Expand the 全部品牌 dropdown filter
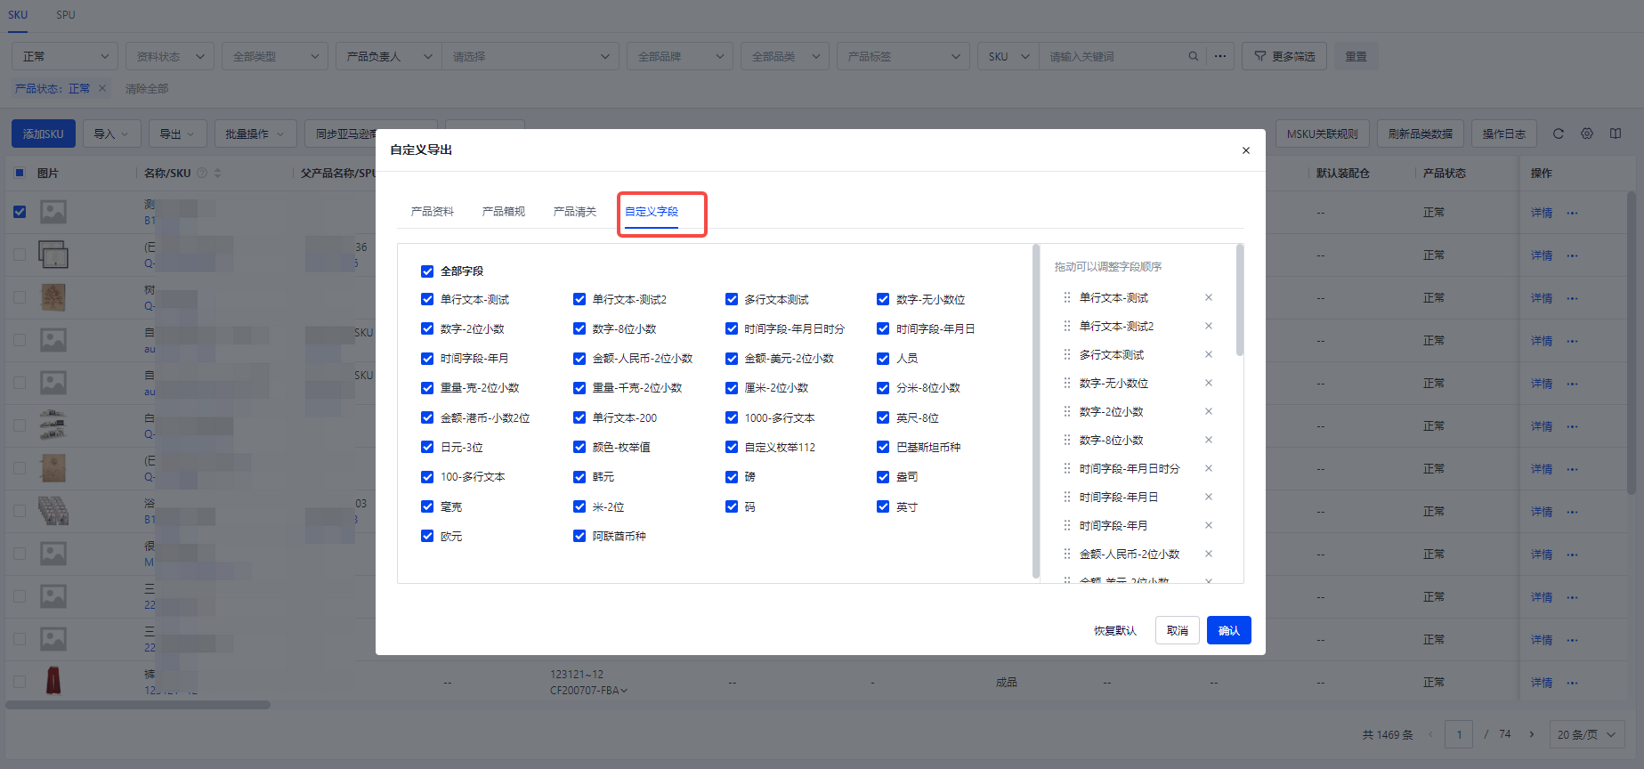This screenshot has height=769, width=1644. coord(680,57)
